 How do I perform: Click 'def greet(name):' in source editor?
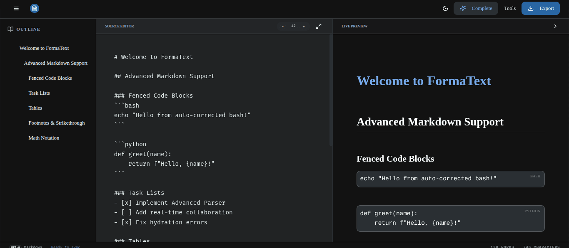(x=142, y=154)
